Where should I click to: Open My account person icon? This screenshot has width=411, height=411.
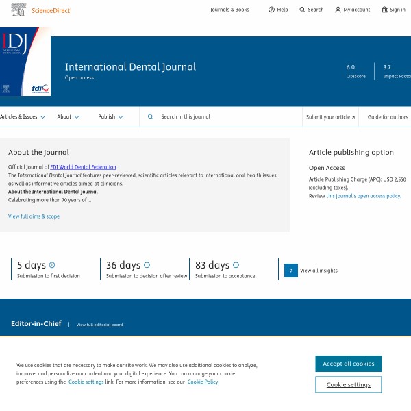tap(338, 10)
